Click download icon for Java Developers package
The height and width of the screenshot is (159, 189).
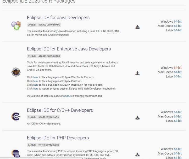pos(137,27)
